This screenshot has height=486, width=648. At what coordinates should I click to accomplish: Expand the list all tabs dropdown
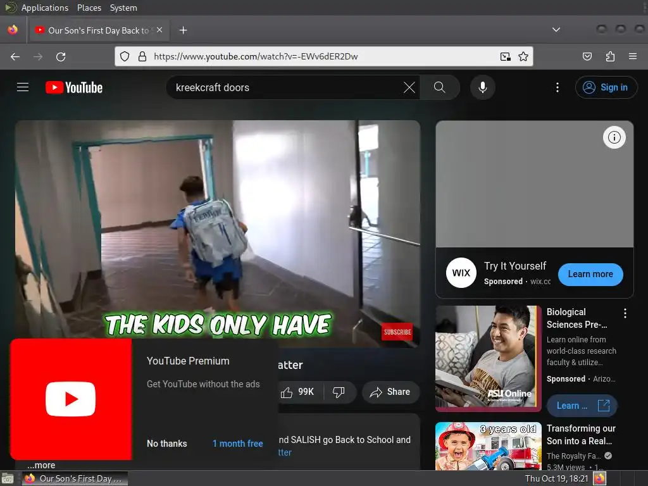(x=556, y=30)
